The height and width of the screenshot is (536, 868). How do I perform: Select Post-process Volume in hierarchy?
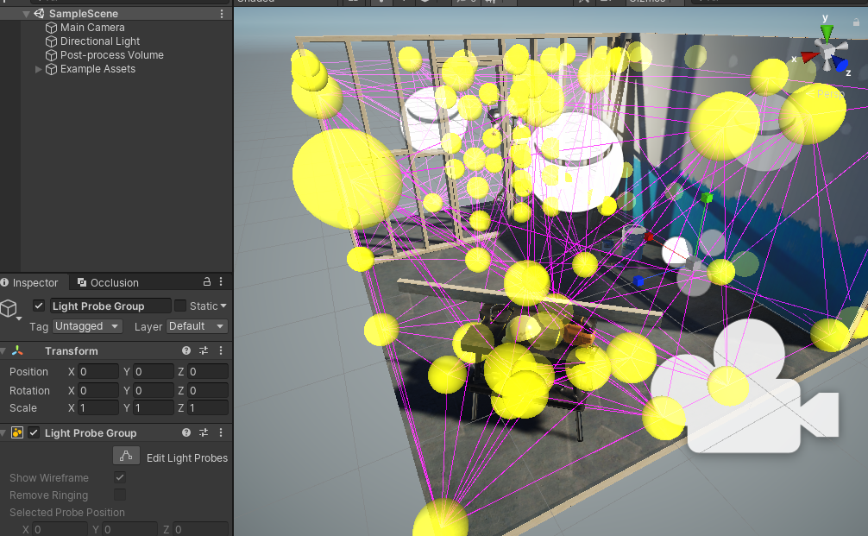coord(112,55)
